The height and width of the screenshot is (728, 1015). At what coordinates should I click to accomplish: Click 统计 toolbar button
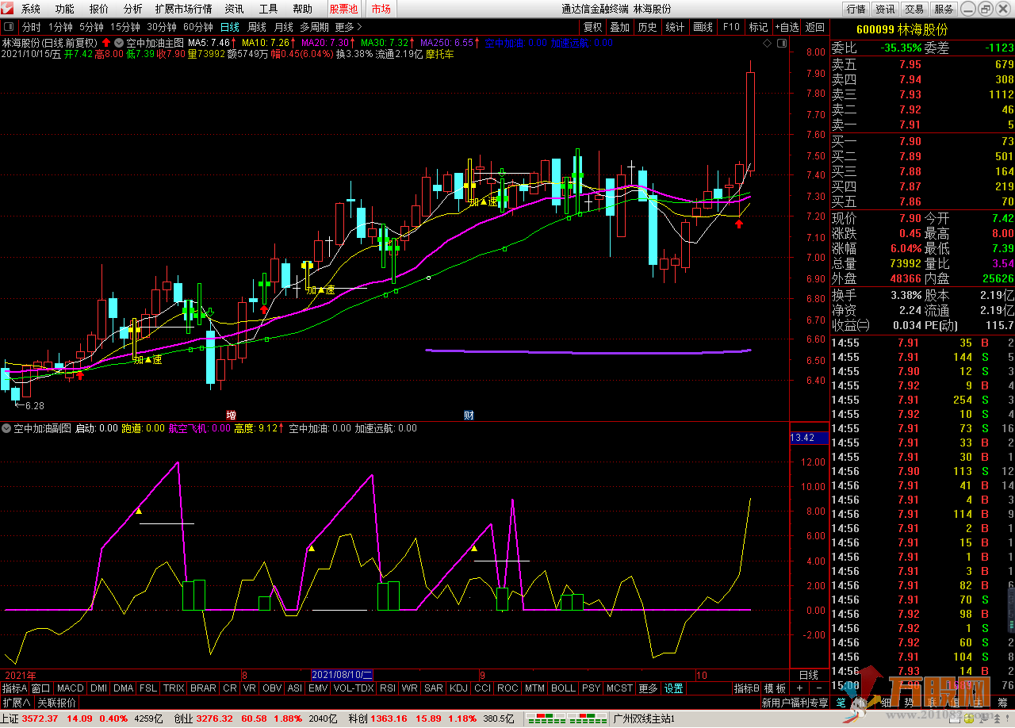coord(675,27)
